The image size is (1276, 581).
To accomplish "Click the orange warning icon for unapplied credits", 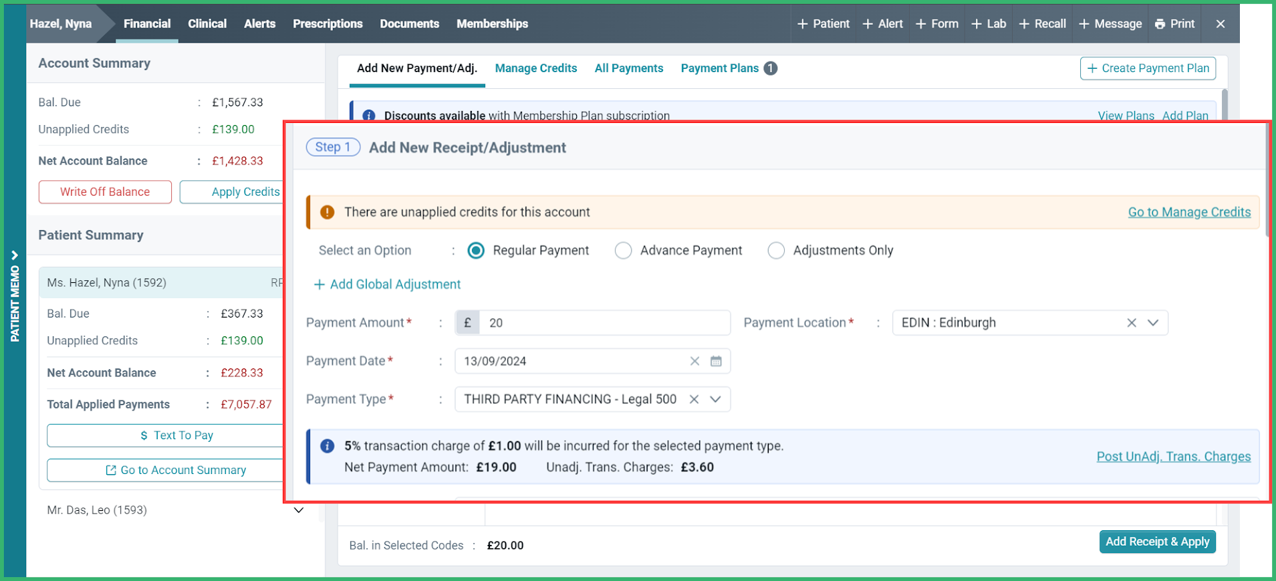I will pos(327,212).
